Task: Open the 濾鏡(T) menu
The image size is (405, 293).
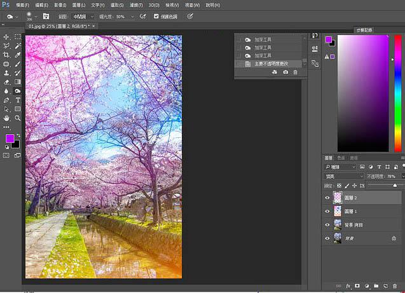Action: [x=135, y=4]
